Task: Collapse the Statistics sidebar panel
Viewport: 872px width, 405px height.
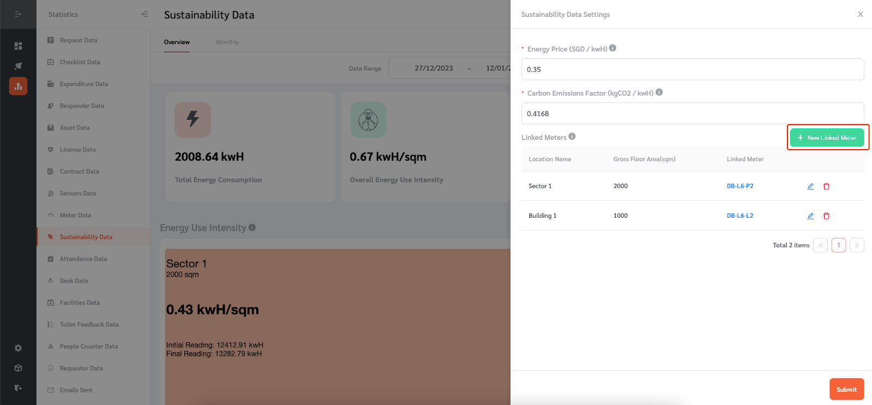Action: 144,14
